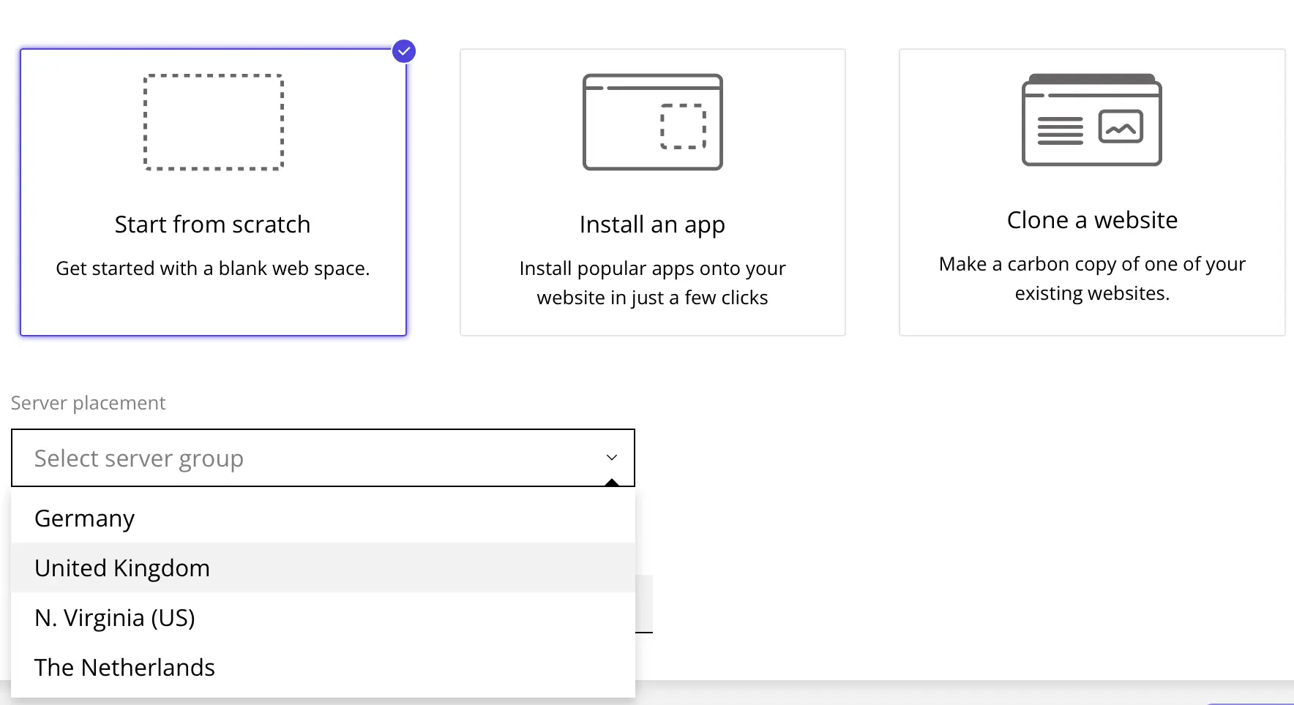Choose The Netherlands server group
This screenshot has height=705, width=1294.
pos(124,668)
